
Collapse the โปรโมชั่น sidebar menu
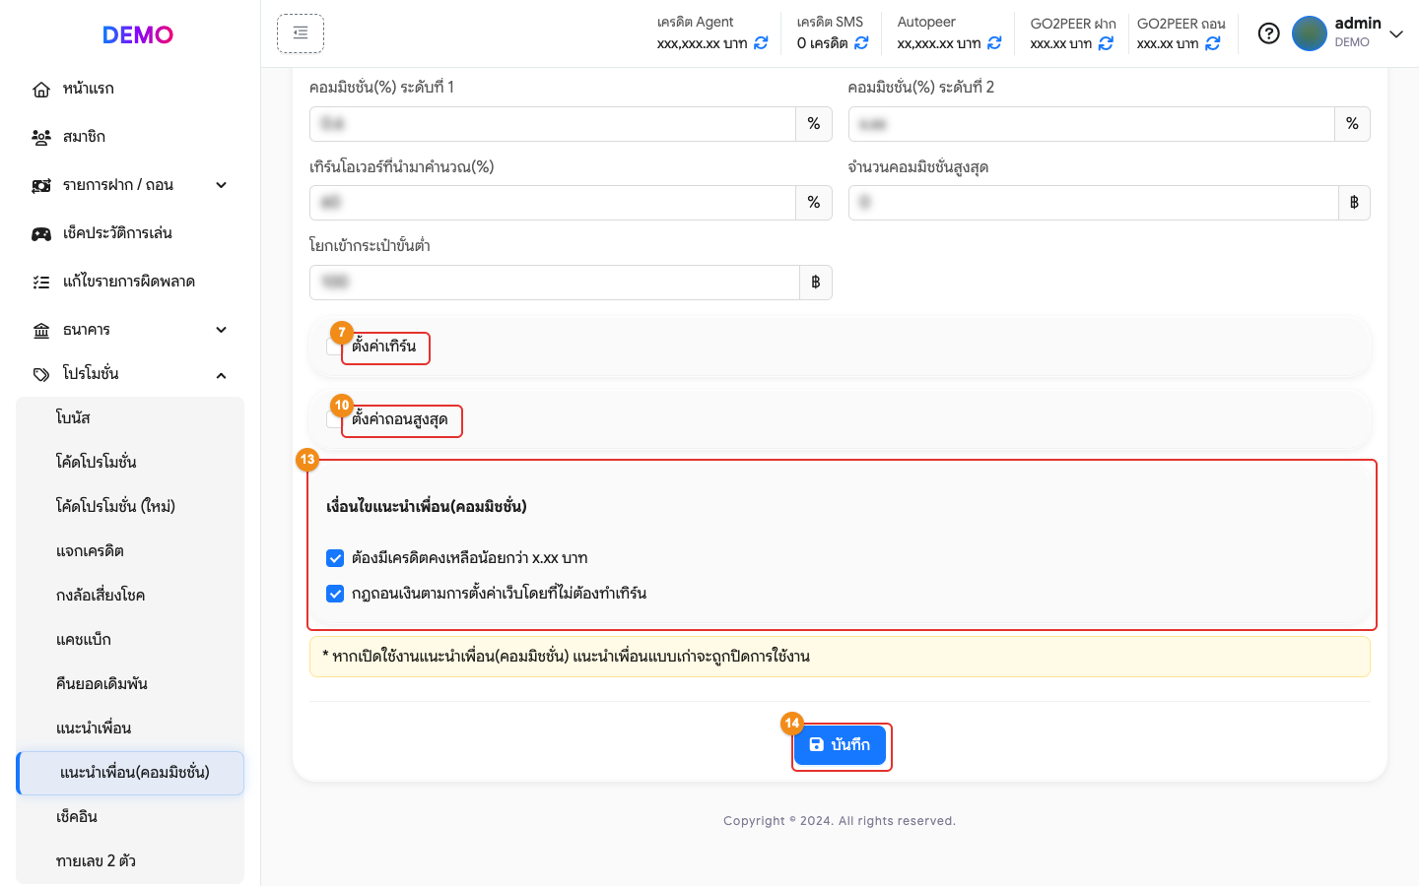click(x=130, y=374)
